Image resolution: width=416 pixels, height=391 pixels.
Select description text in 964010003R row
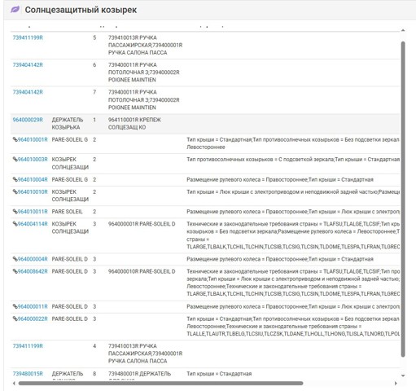(x=293, y=160)
